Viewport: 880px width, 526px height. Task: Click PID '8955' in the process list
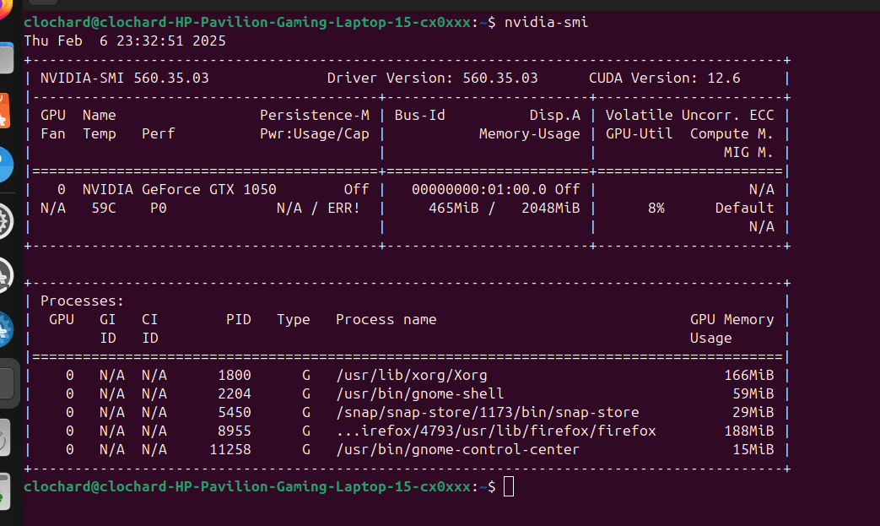pyautogui.click(x=235, y=431)
